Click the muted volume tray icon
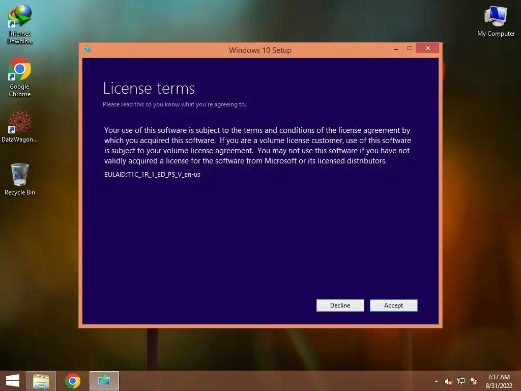Image resolution: width=521 pixels, height=391 pixels. [x=448, y=381]
